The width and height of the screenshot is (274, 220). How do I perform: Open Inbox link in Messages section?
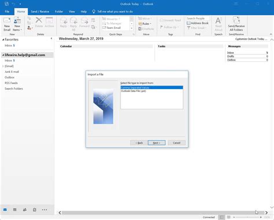[231, 53]
